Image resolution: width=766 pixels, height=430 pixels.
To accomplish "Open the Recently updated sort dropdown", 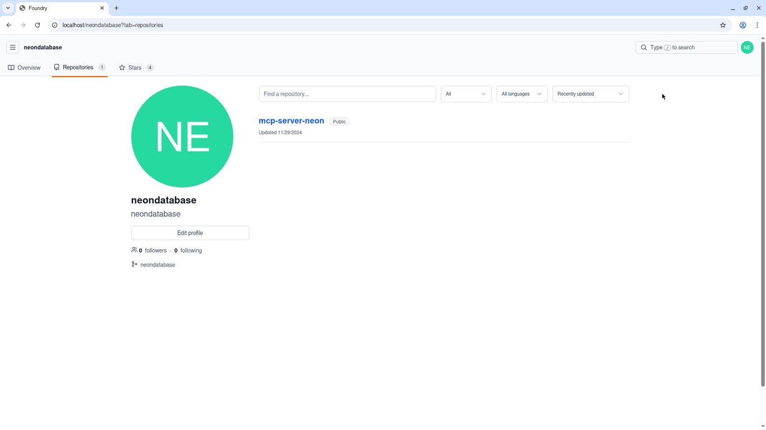I will [590, 94].
